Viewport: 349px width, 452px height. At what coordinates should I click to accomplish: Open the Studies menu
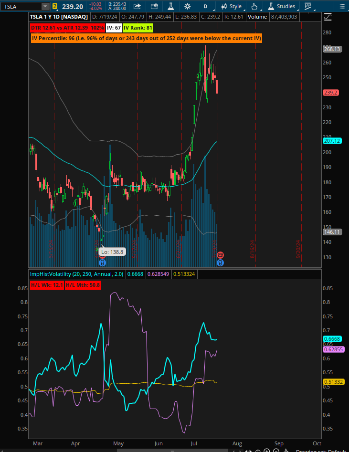click(x=282, y=6)
